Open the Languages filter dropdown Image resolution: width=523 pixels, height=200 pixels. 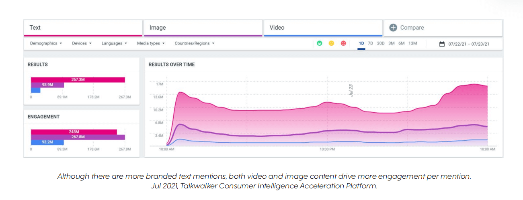[114, 43]
